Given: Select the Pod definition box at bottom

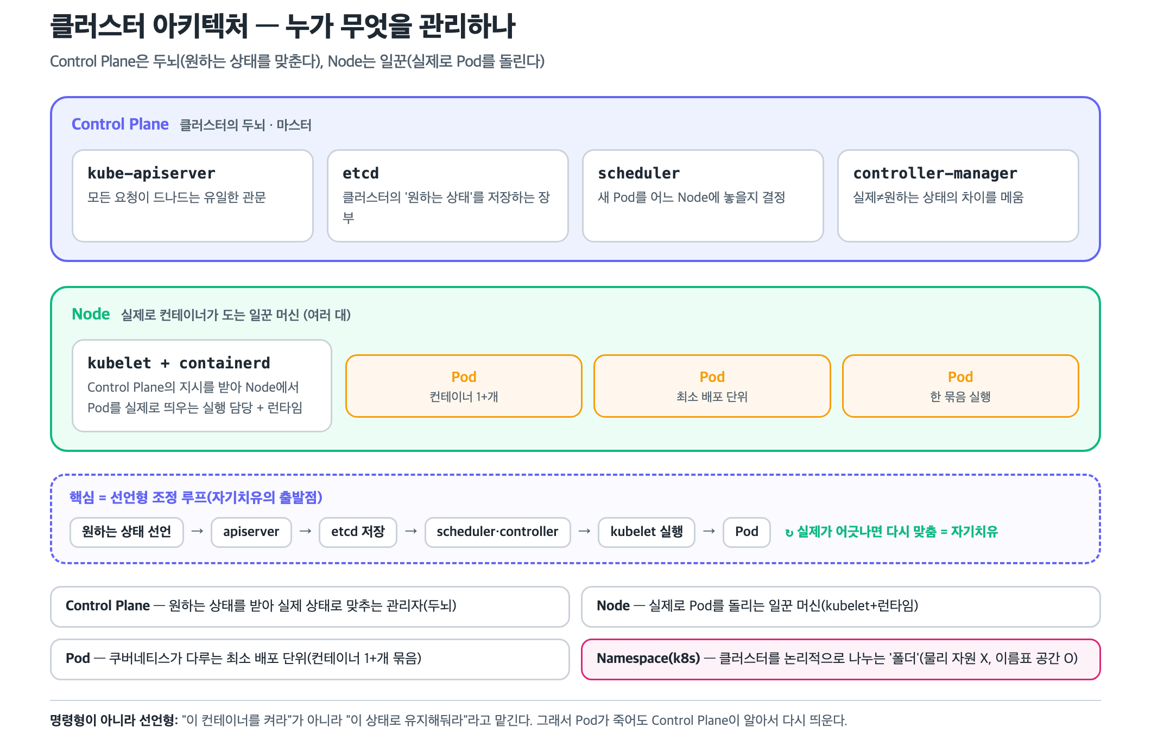Looking at the screenshot, I should click(x=310, y=659).
